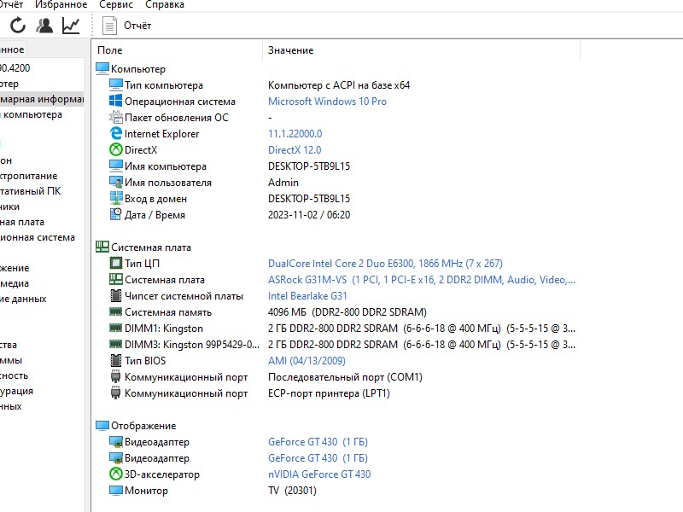
Task: Open the graph chart toolbar icon
Action: click(x=71, y=26)
